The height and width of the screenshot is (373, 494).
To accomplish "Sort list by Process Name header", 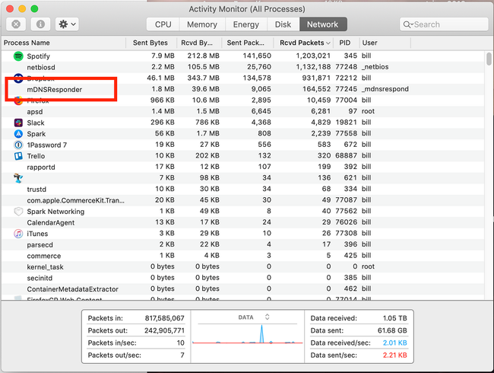I will [x=27, y=43].
